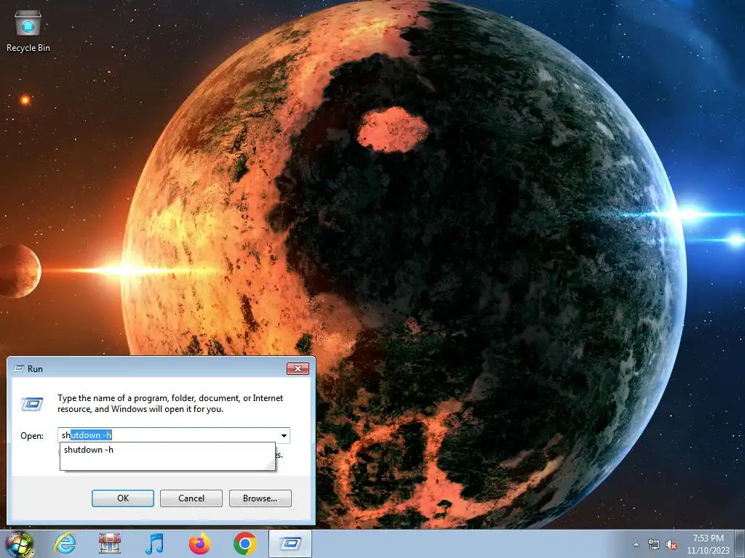
Task: Click OK in the Run dialog
Action: point(122,498)
